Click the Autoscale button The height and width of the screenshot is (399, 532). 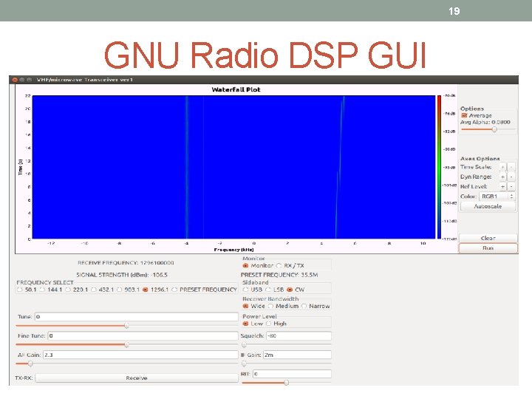(x=488, y=206)
